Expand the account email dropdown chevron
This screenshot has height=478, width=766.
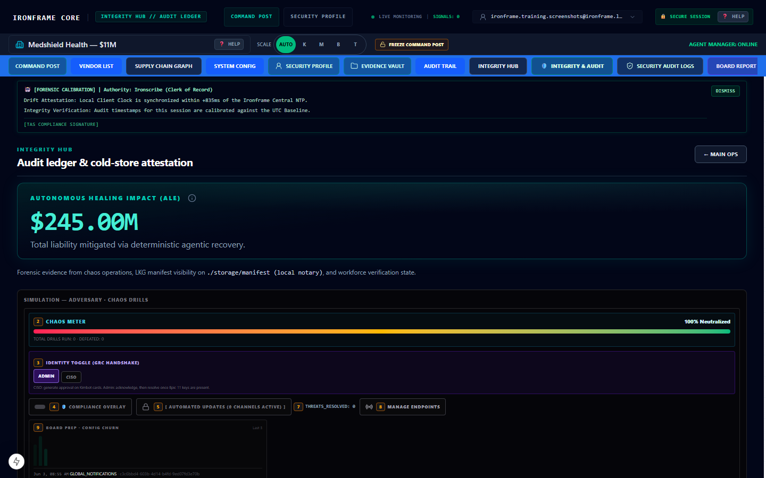[632, 17]
